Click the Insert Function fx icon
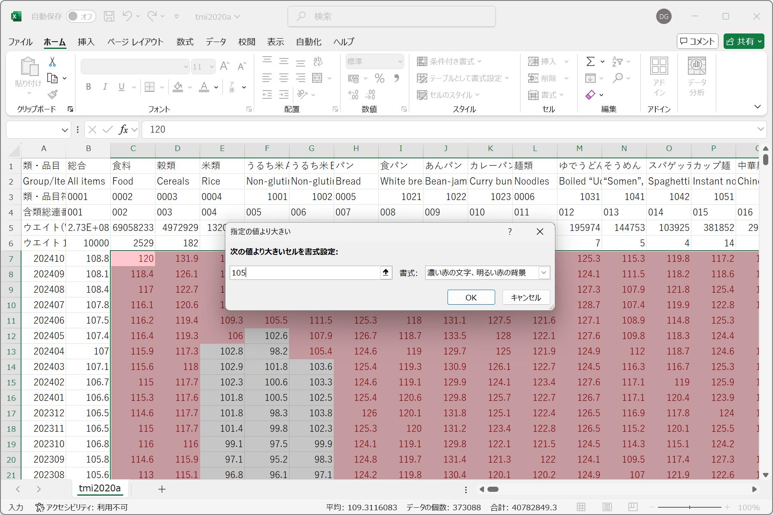Viewport: 773px width, 515px height. coord(124,130)
